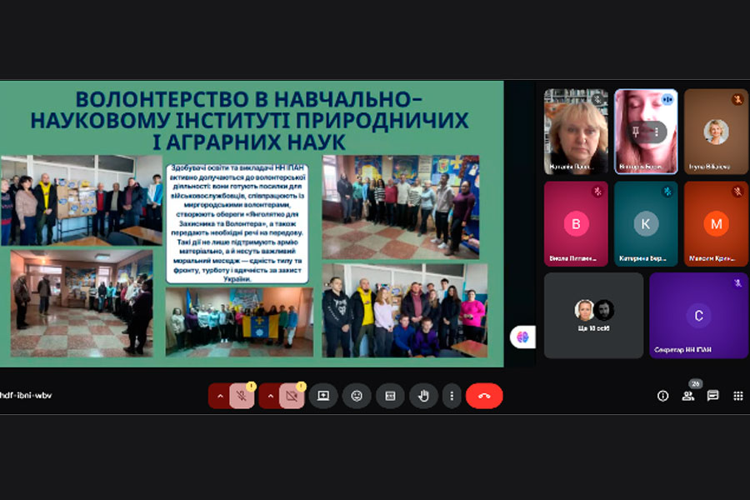Viewport: 750px width, 500px height.
Task: Open the emoji reactions button
Action: pyautogui.click(x=357, y=396)
